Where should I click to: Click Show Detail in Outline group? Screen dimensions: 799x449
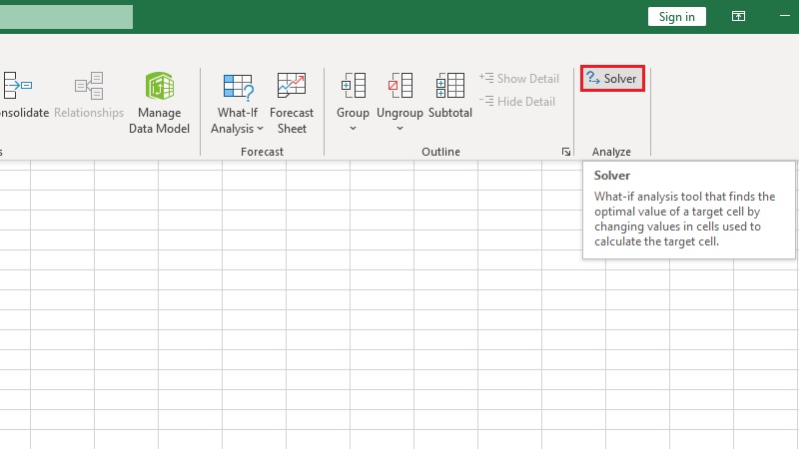519,79
